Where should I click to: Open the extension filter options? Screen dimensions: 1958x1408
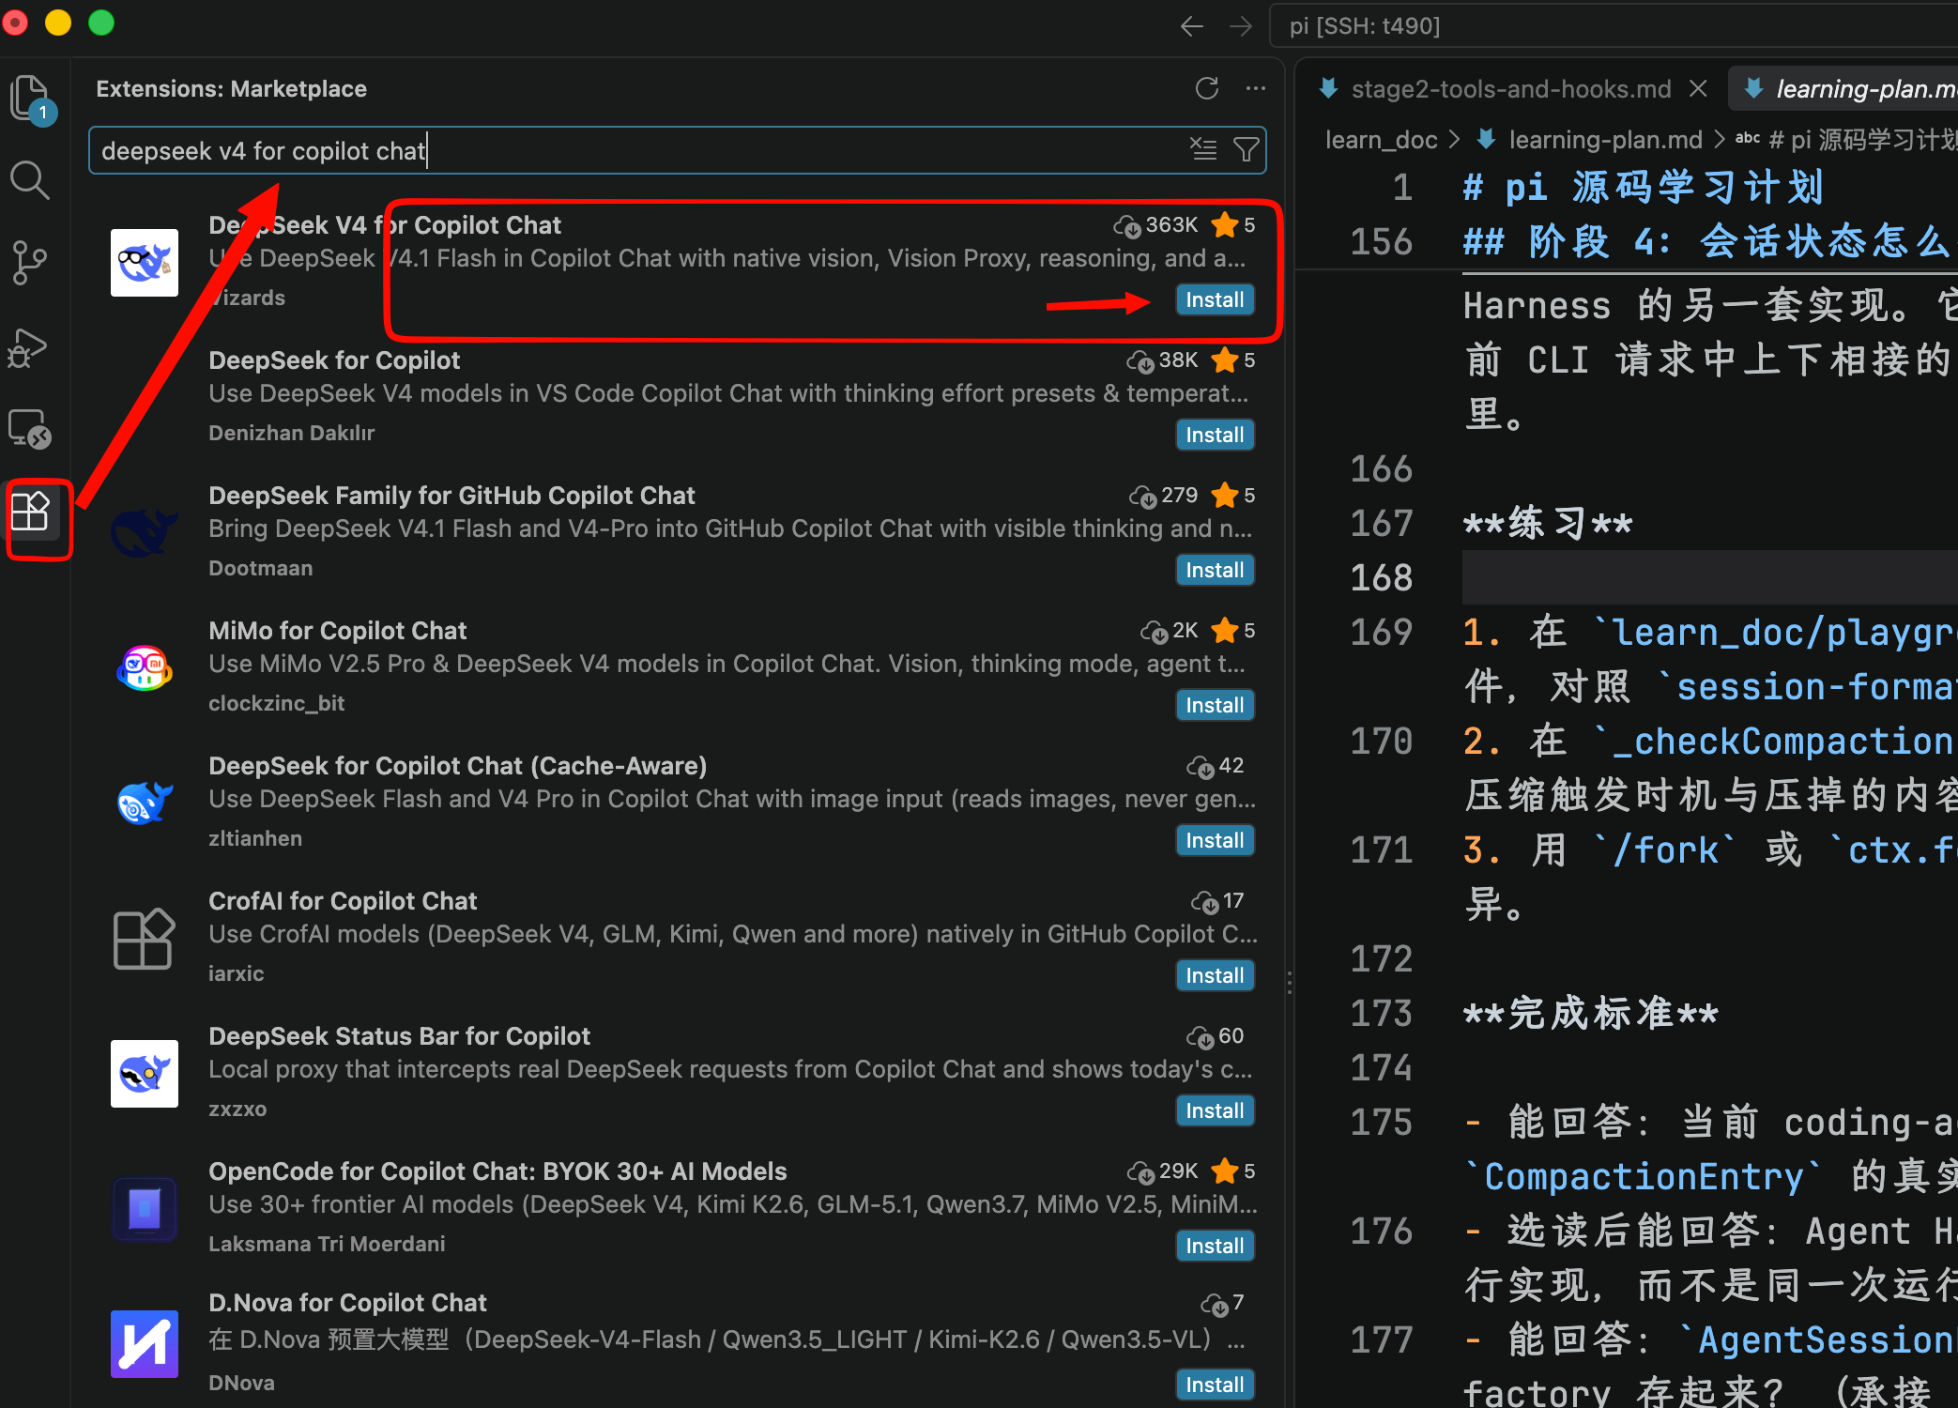(x=1247, y=149)
